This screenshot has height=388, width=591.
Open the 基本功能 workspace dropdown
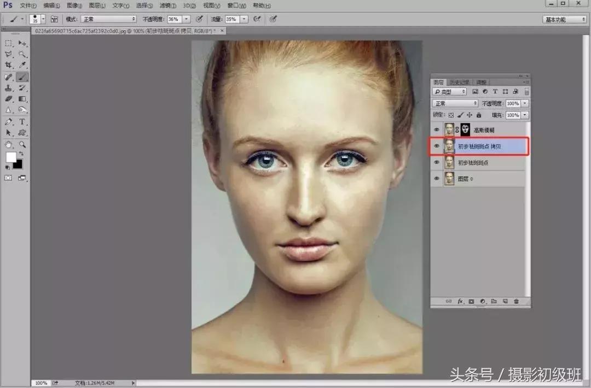tap(565, 19)
